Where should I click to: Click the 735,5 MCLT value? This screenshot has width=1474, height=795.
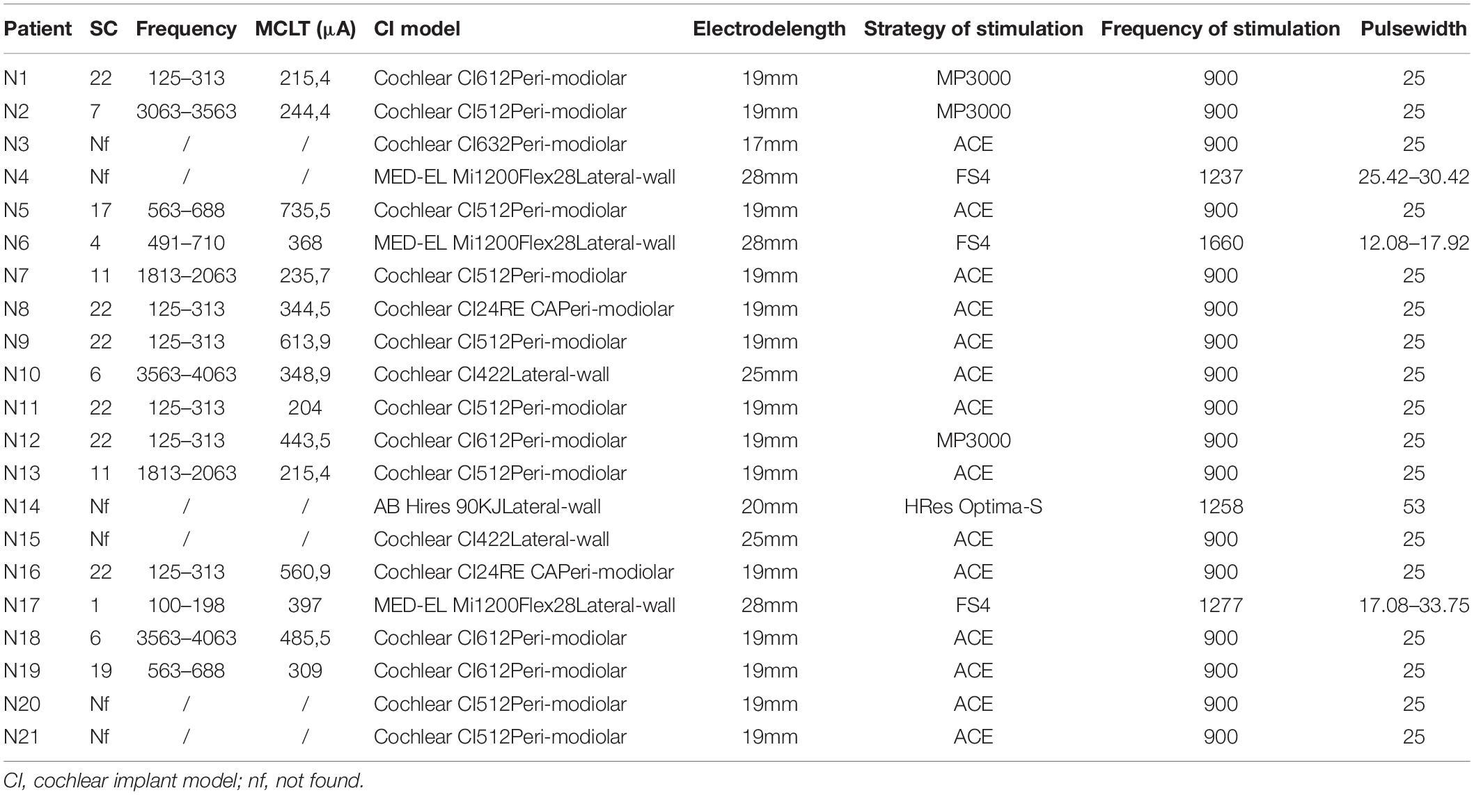coord(305,210)
